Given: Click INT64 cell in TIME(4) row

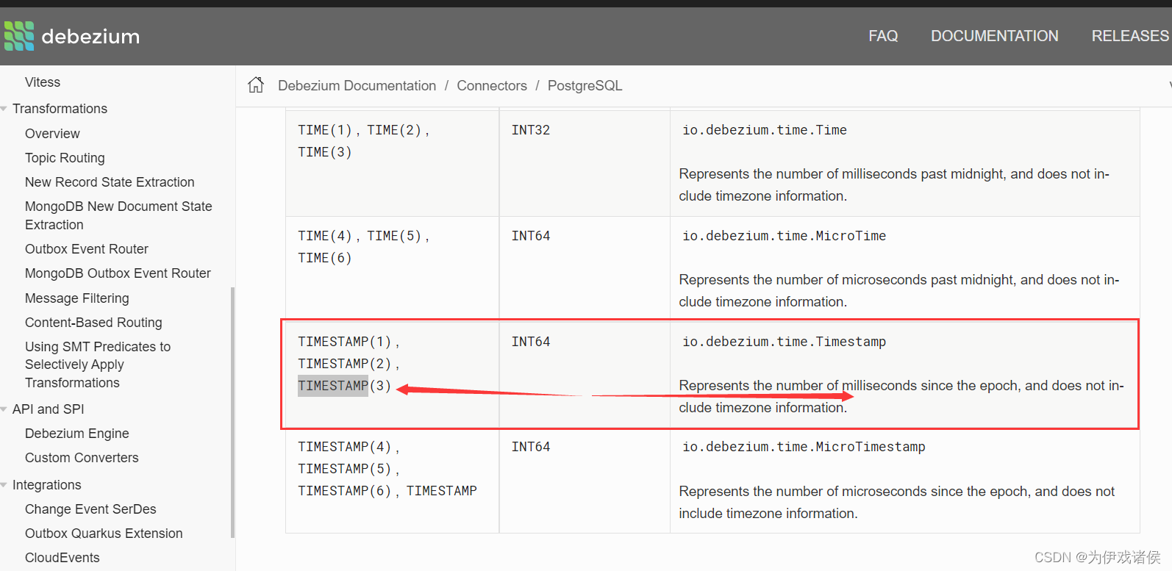Looking at the screenshot, I should 531,236.
